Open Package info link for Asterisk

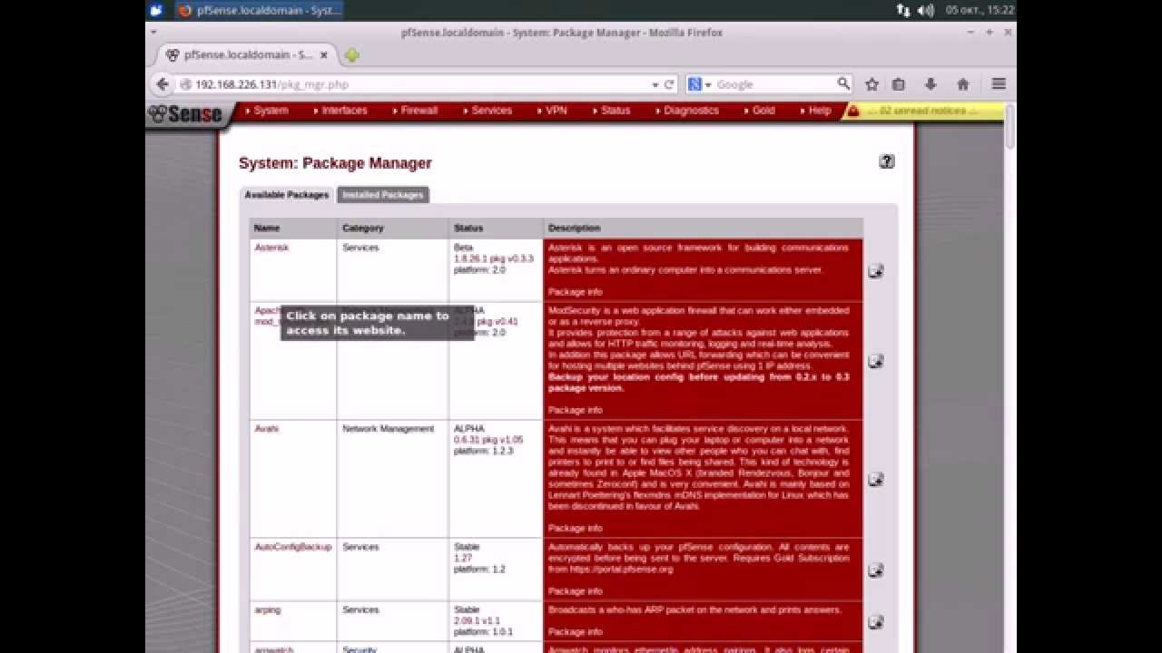[x=576, y=292]
